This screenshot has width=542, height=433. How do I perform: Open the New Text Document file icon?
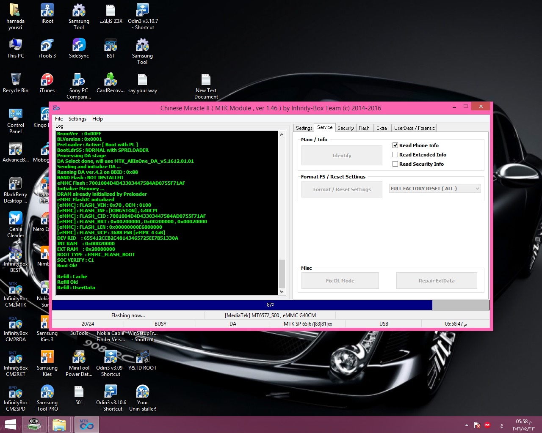pyautogui.click(x=206, y=86)
